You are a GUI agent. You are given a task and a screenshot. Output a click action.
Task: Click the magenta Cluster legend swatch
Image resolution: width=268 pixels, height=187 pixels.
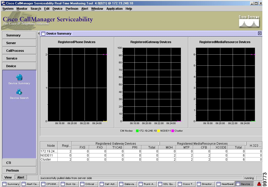[x=173, y=131]
